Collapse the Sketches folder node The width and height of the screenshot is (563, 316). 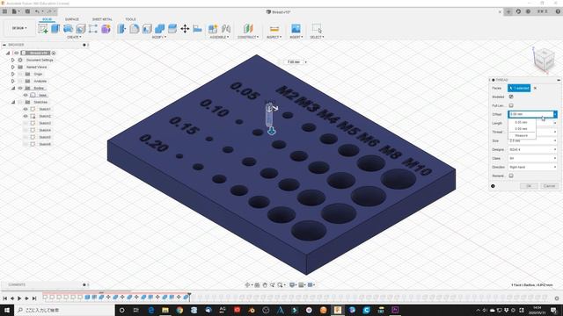point(13,102)
